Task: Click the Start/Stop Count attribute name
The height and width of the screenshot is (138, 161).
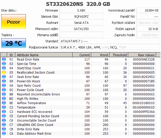Action: [29, 68]
